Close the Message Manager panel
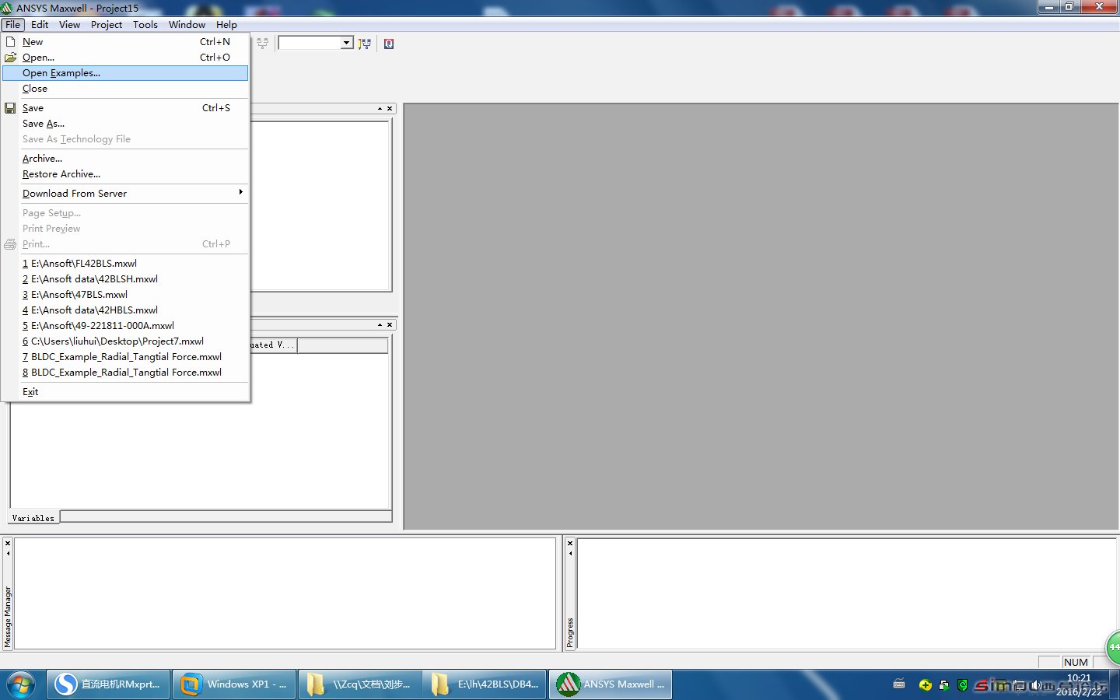This screenshot has width=1120, height=700. tap(8, 543)
